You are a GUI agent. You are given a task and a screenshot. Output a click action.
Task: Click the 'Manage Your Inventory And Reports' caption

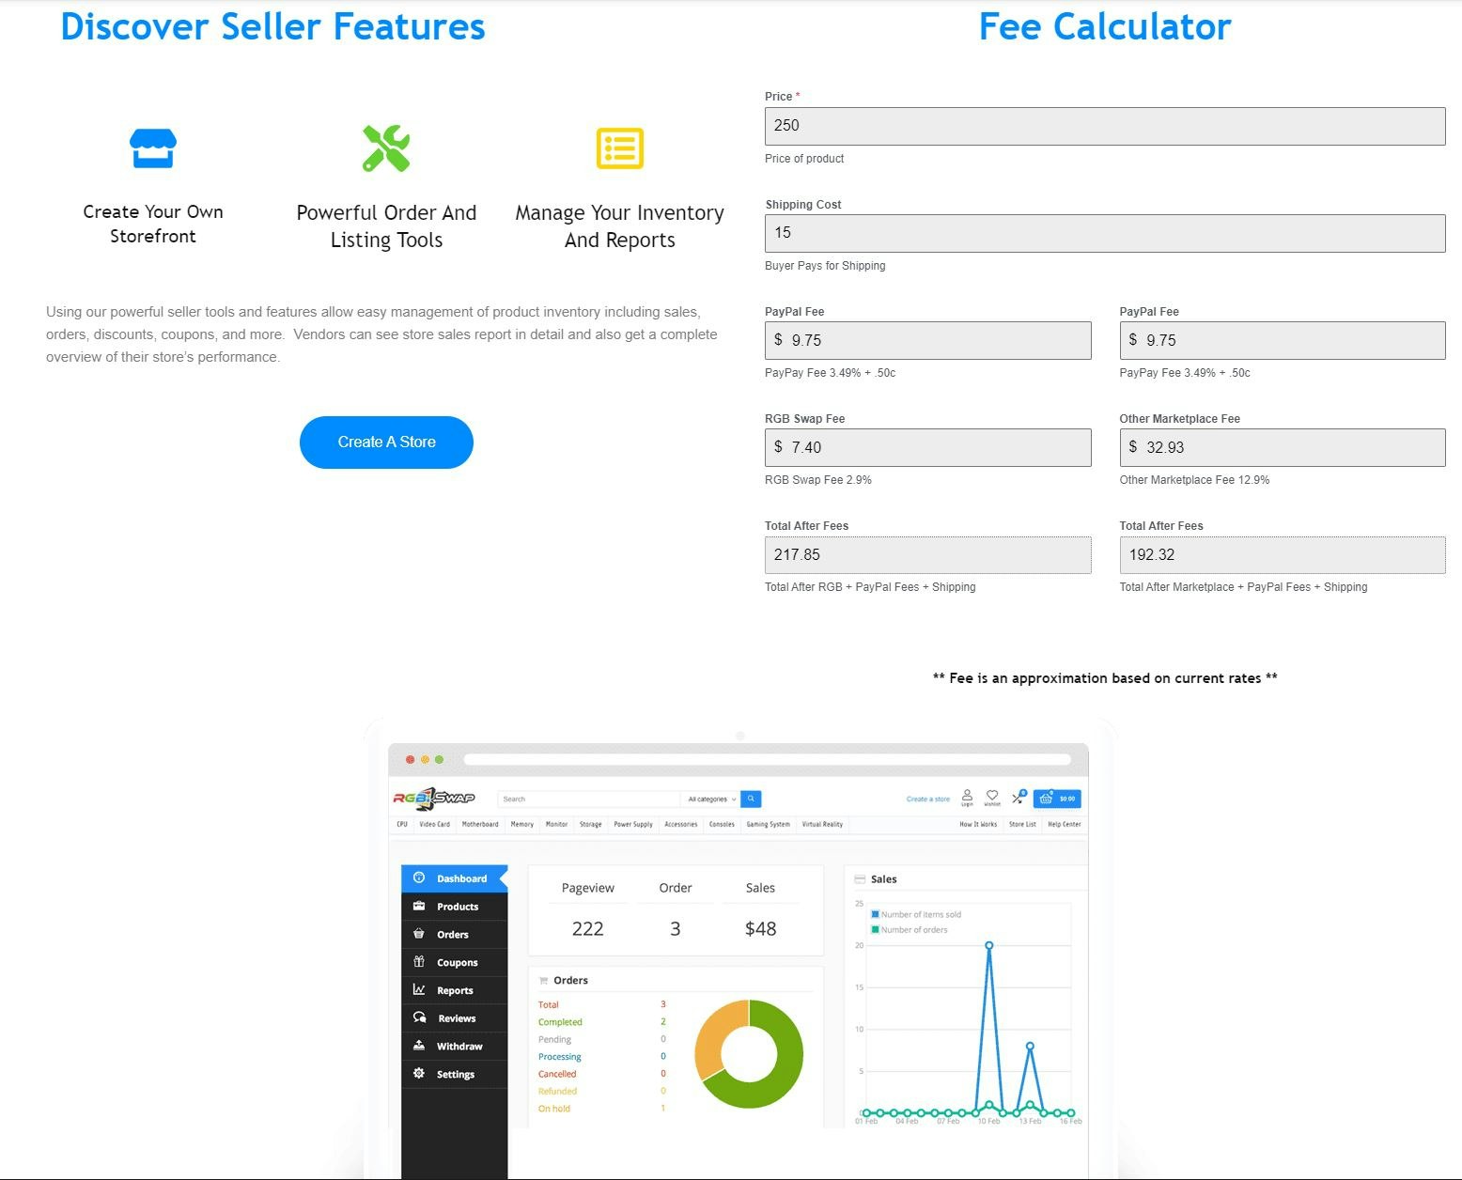620,225
